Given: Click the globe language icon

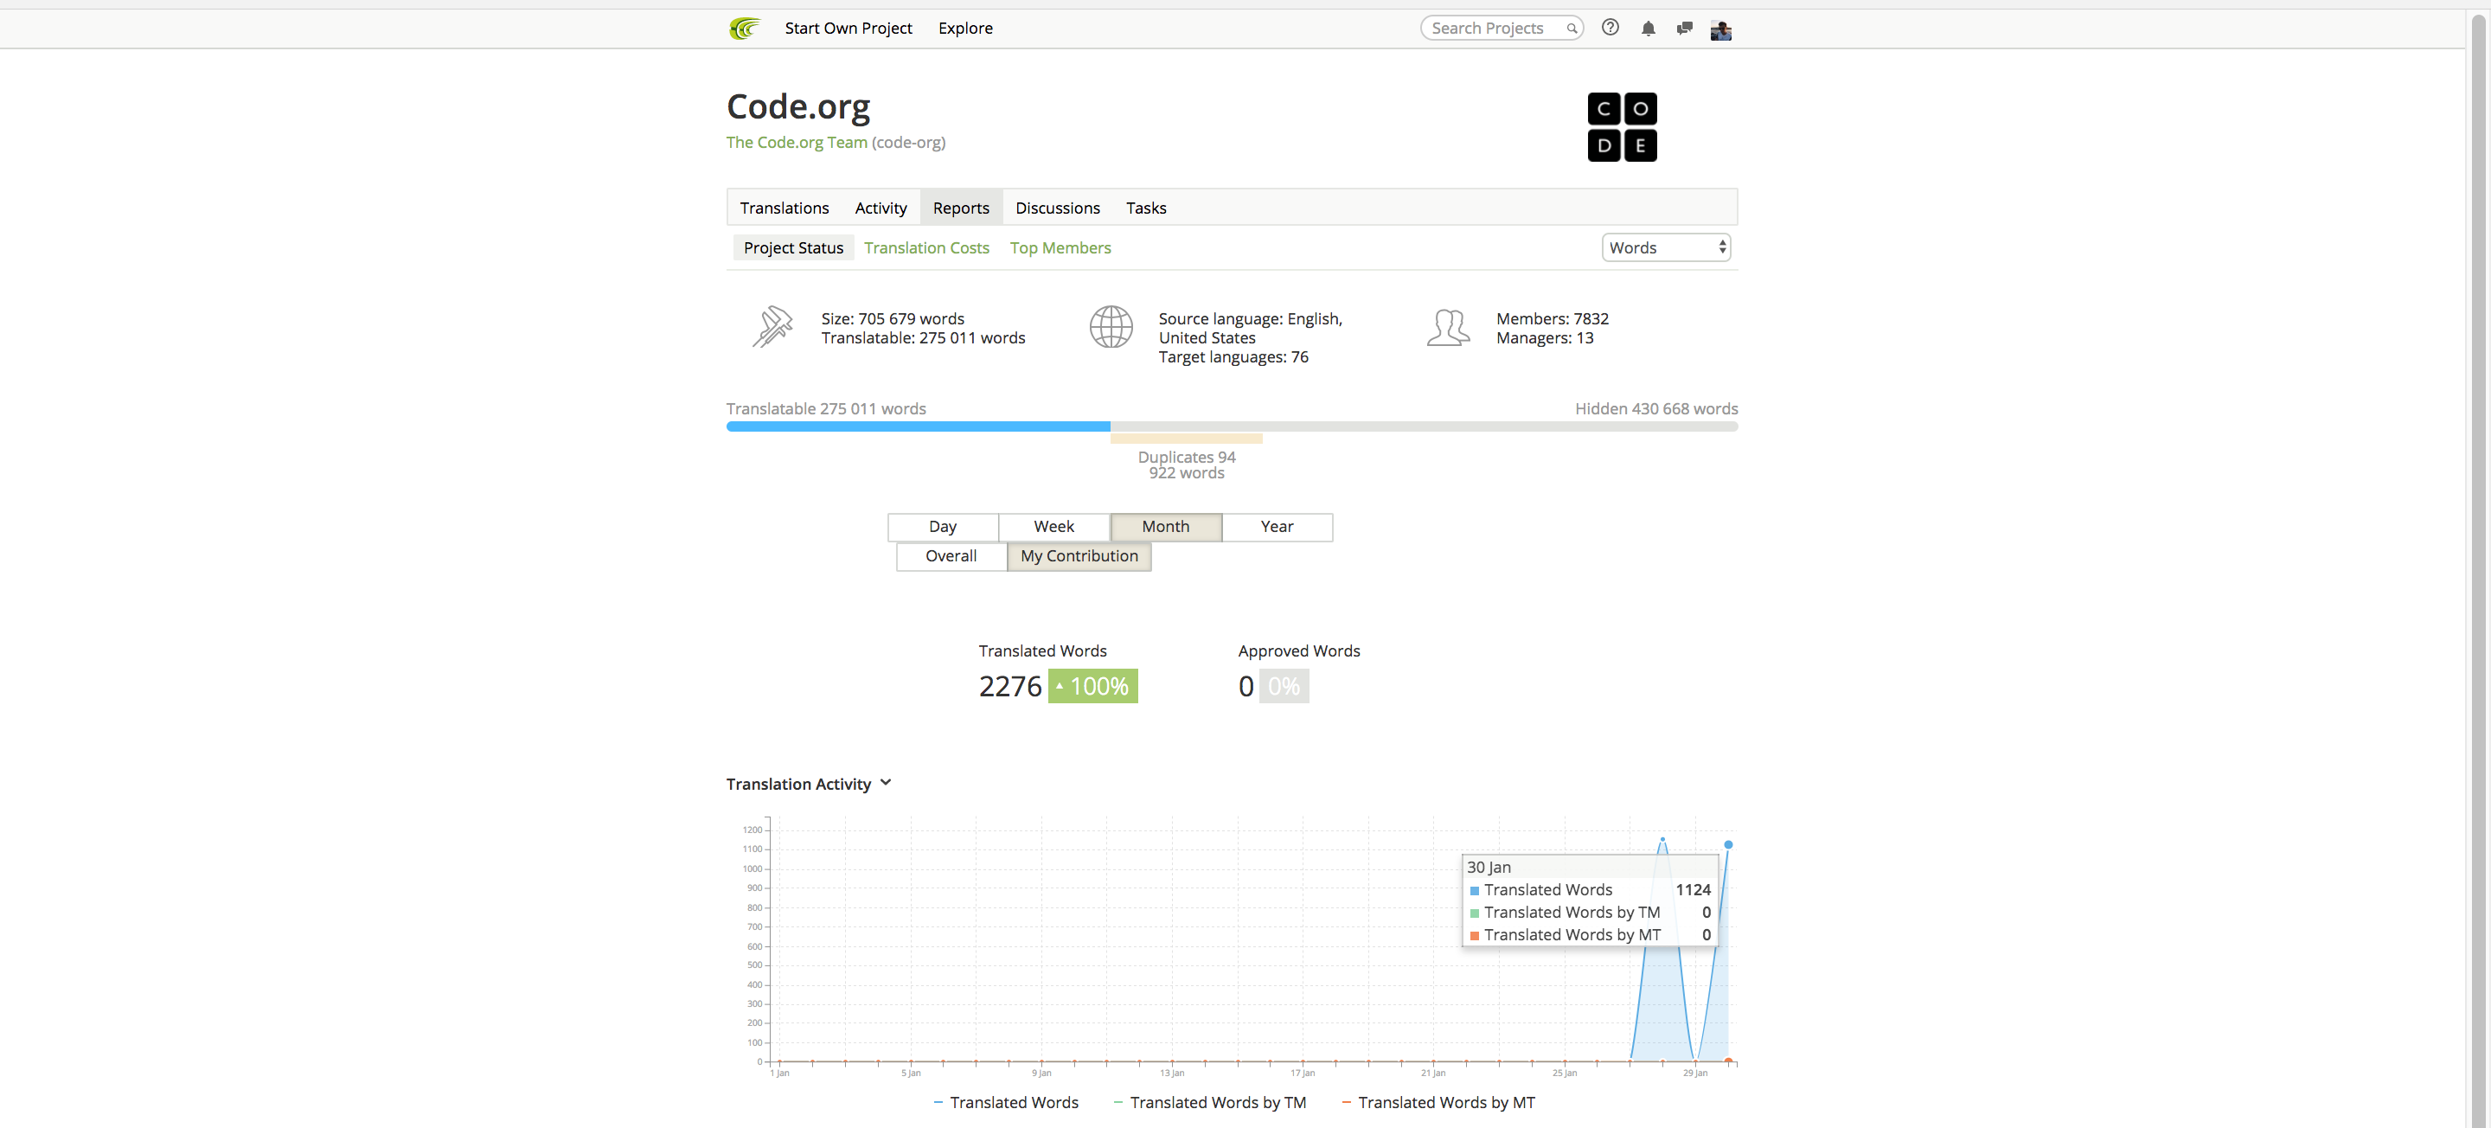Looking at the screenshot, I should tap(1111, 327).
